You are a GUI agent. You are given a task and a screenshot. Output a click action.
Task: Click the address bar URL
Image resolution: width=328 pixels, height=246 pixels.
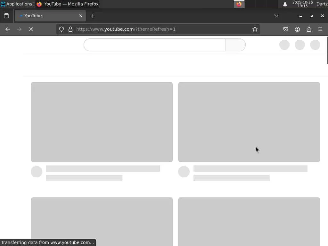click(x=126, y=29)
